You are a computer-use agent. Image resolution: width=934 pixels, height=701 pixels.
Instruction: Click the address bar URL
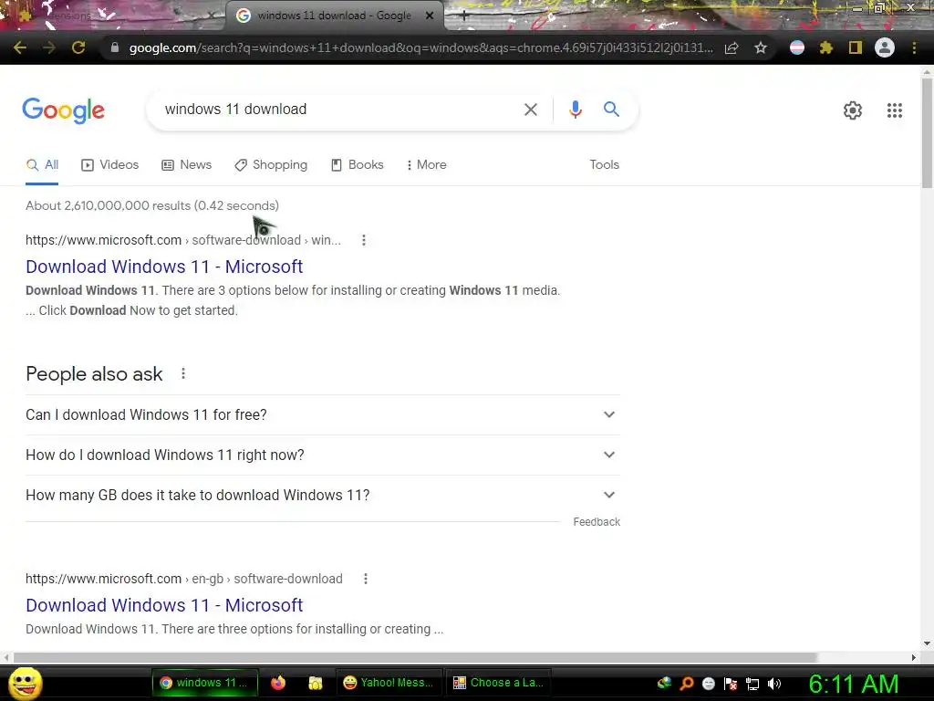tap(420, 47)
